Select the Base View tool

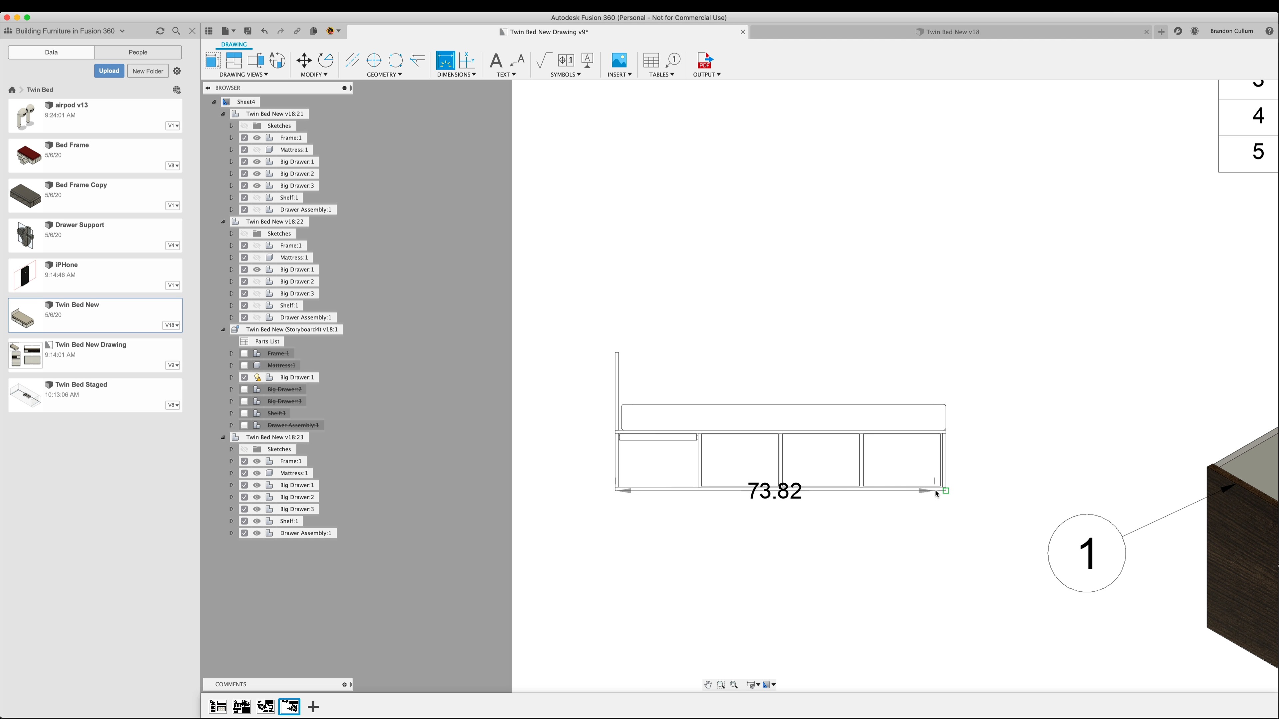213,61
